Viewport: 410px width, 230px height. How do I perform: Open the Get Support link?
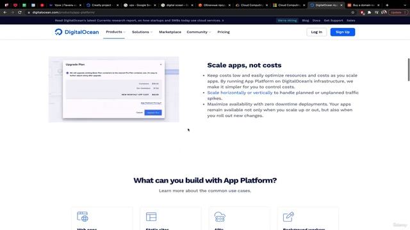click(x=333, y=20)
